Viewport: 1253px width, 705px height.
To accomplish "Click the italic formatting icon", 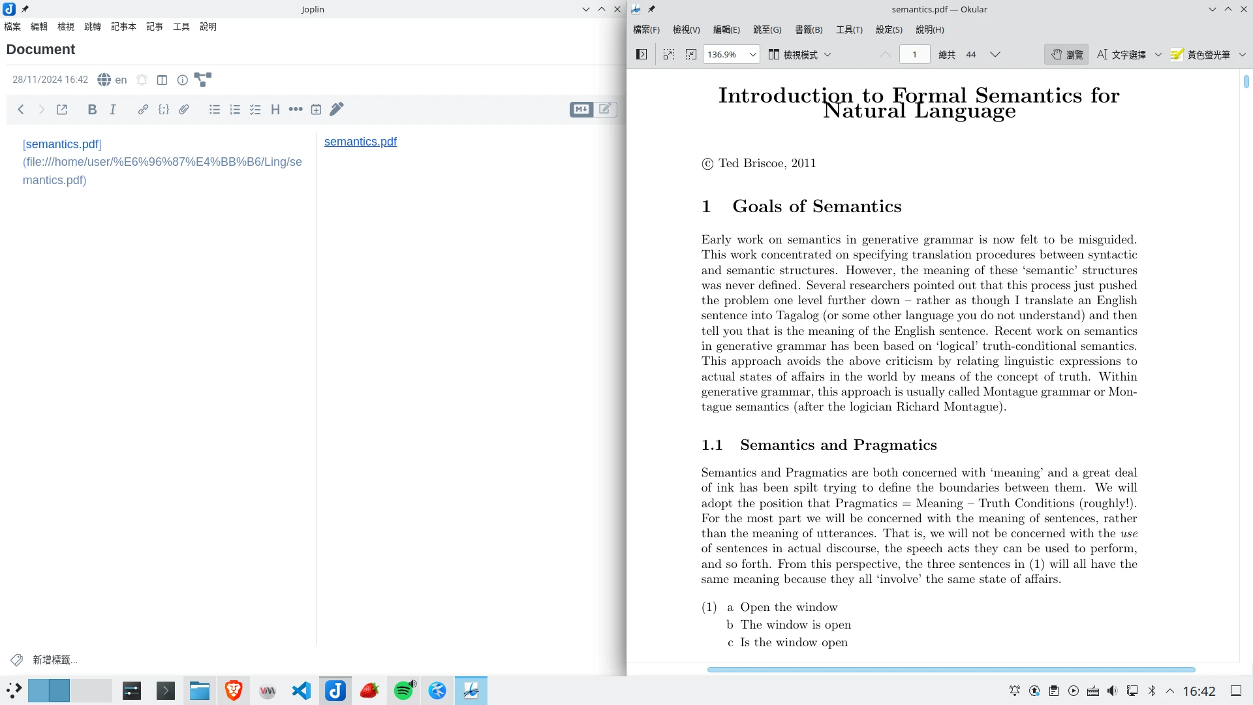I will pos(113,110).
